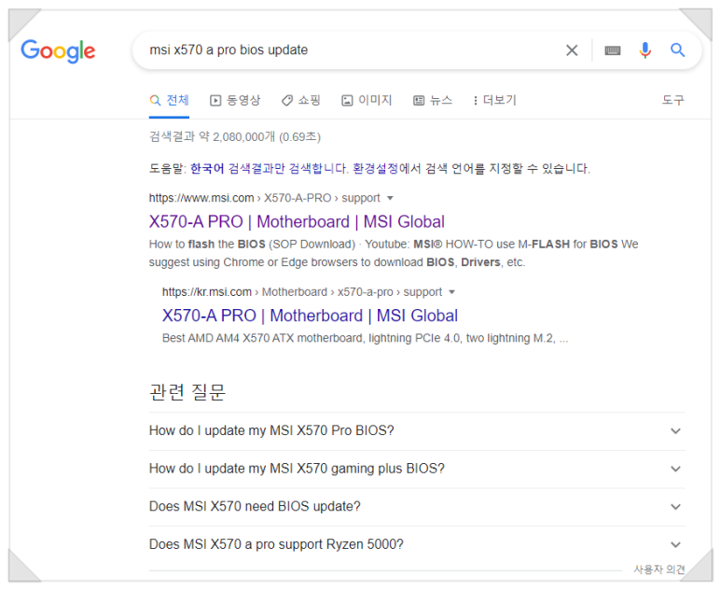This screenshot has height=590, width=721.
Task: Open the 더보기 more menu
Action: click(494, 100)
